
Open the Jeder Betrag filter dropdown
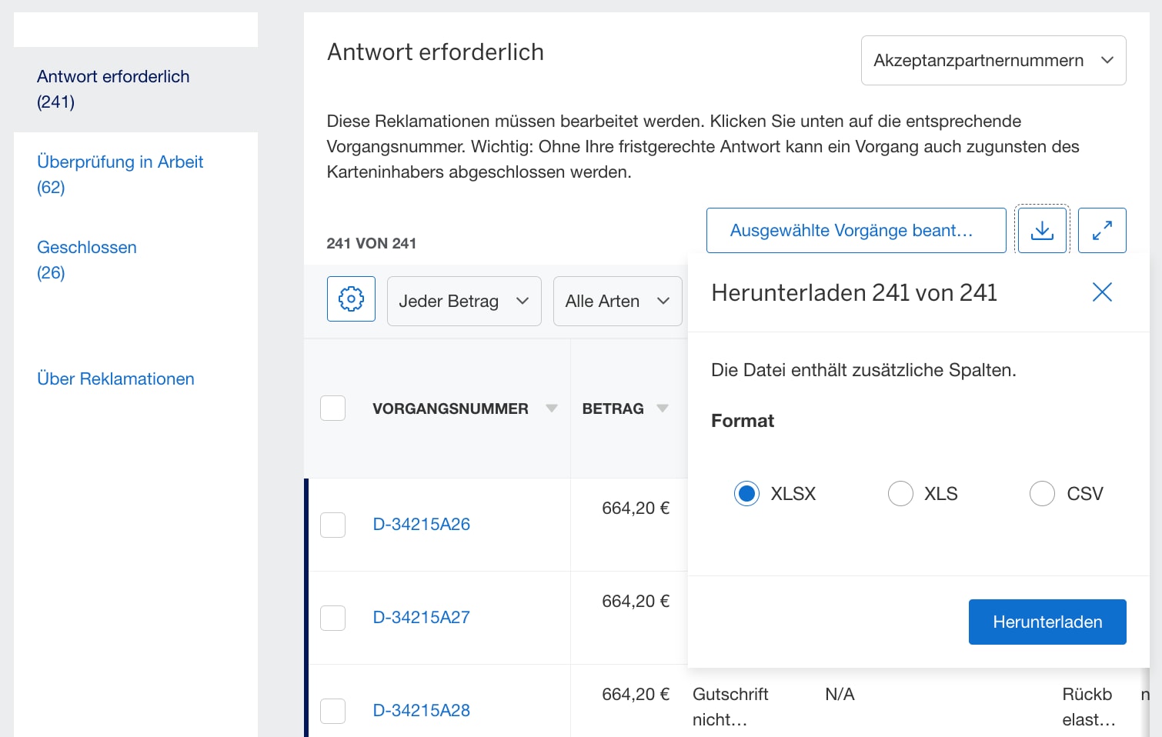(463, 301)
